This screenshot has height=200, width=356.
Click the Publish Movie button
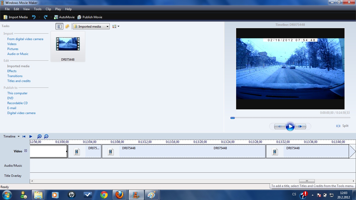[x=90, y=17]
